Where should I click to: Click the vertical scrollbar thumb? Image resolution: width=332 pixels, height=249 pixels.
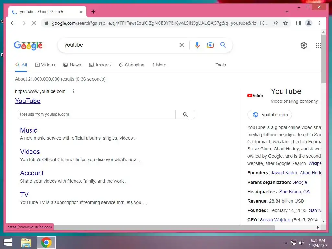coord(323,59)
